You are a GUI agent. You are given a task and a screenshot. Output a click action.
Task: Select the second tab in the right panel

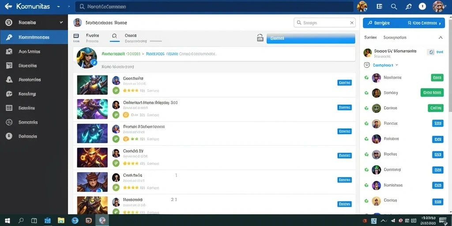coord(395,38)
